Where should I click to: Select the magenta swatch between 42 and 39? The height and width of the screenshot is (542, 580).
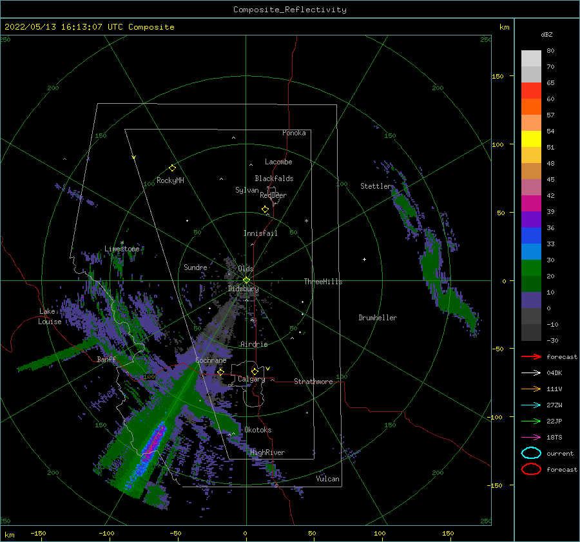coord(531,204)
